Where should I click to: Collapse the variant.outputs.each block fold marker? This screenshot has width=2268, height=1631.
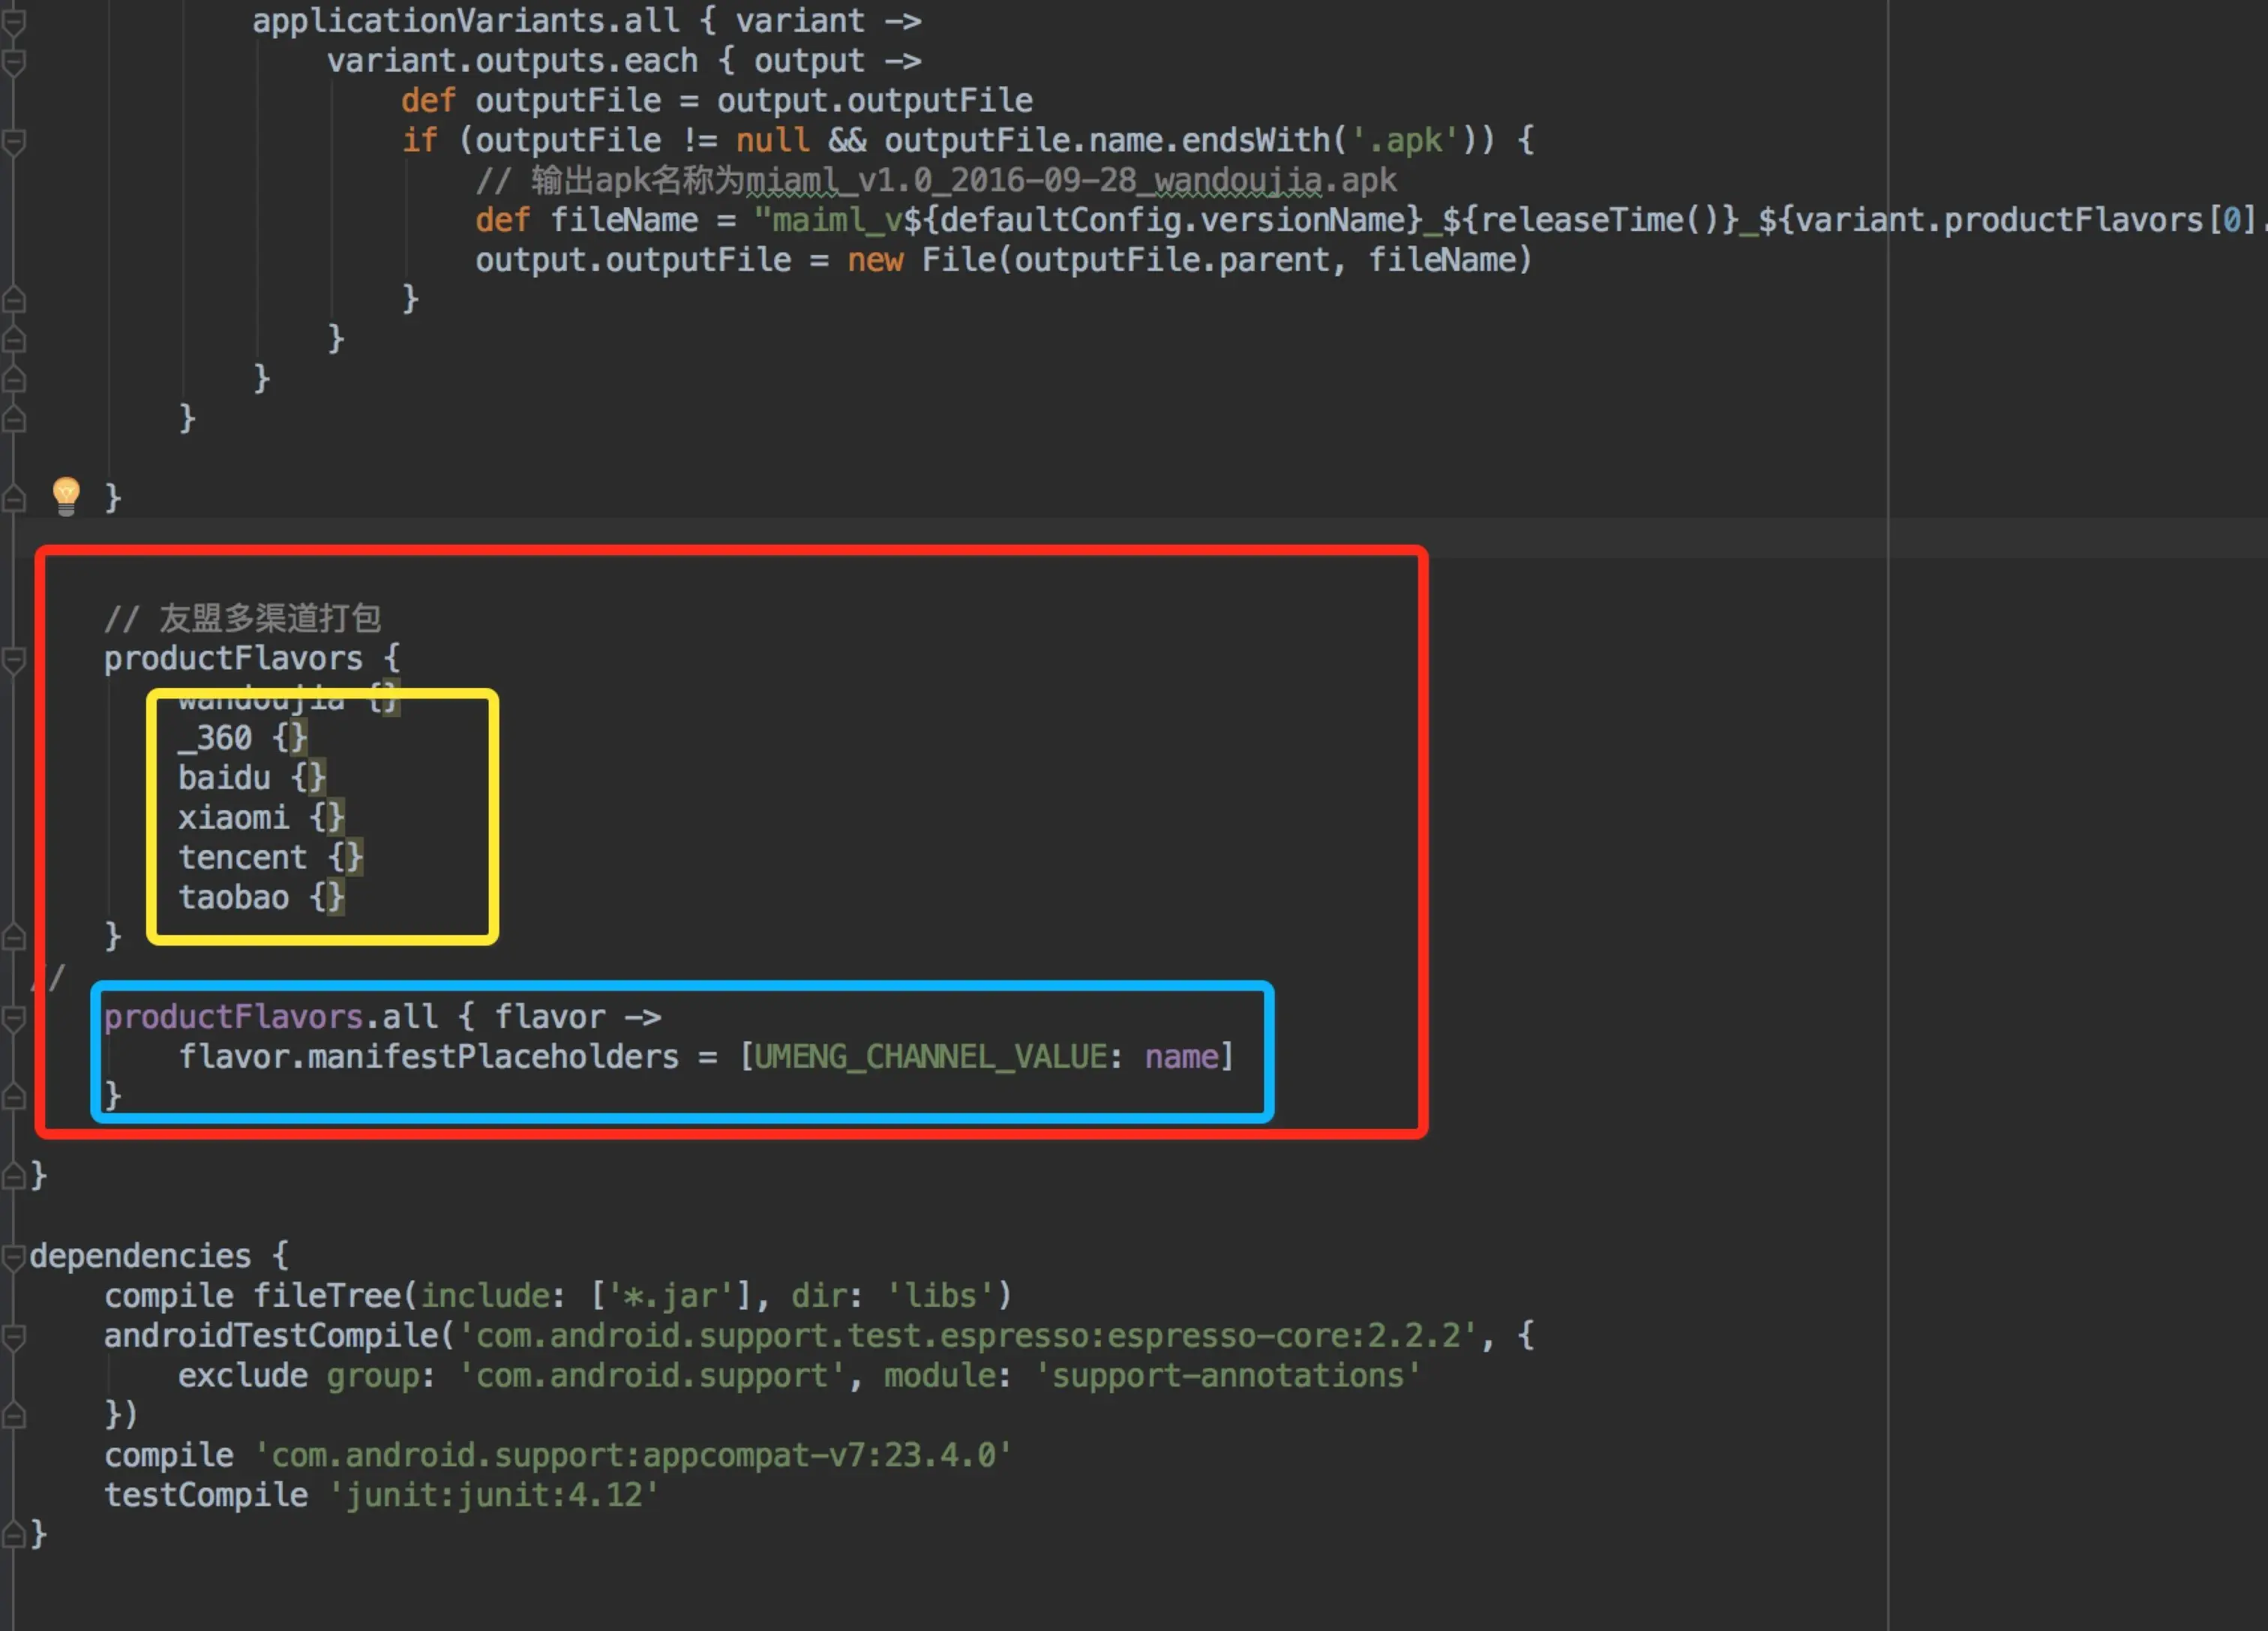click(13, 63)
